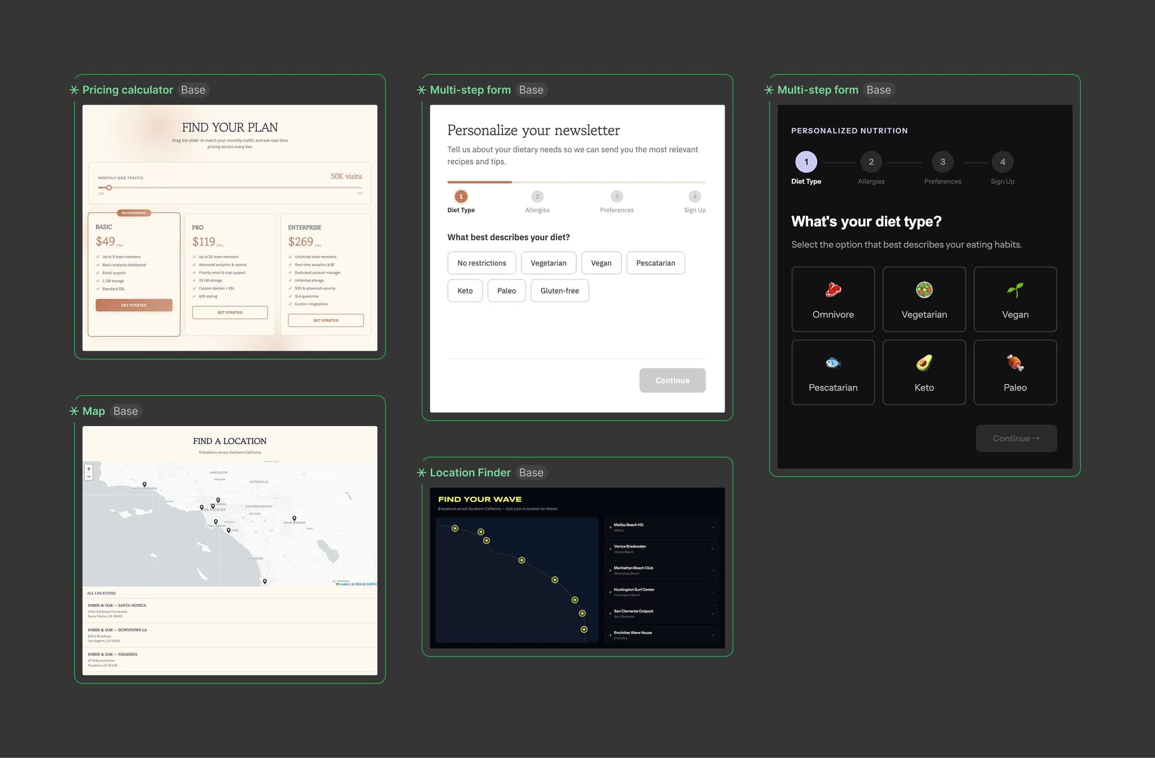The image size is (1155, 758).
Task: Click the newsletter form progress bar
Action: click(576, 182)
